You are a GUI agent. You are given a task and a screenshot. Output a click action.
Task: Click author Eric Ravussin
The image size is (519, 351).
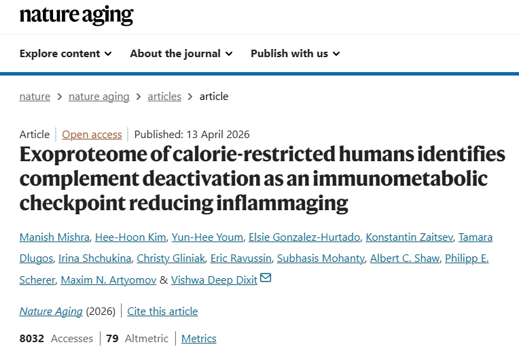click(252, 258)
